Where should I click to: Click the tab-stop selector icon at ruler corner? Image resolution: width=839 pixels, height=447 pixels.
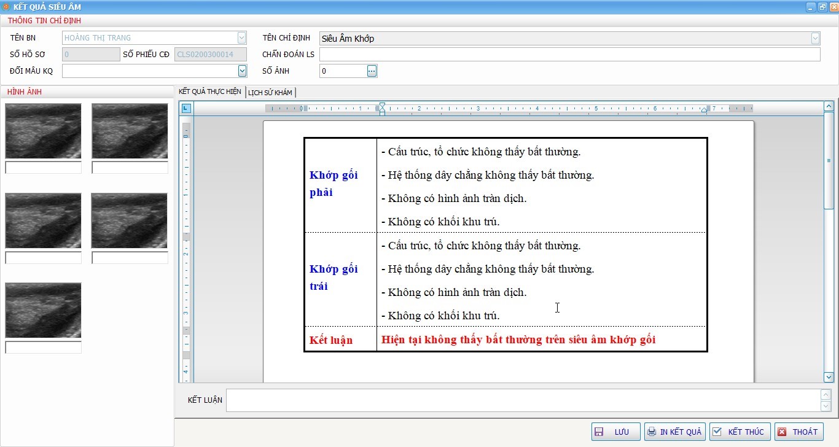pyautogui.click(x=187, y=109)
